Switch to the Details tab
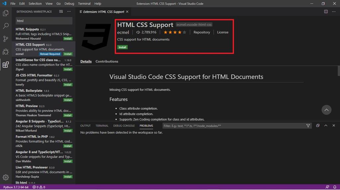 point(86,61)
